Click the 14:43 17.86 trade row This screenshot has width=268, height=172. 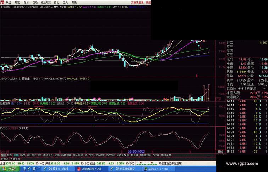tap(247, 101)
